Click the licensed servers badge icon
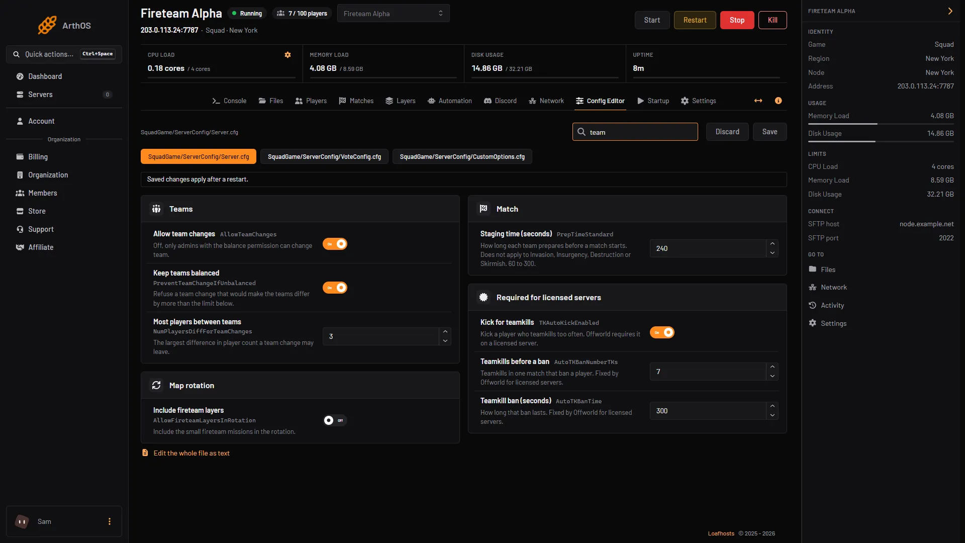965x543 pixels. pyautogui.click(x=484, y=298)
